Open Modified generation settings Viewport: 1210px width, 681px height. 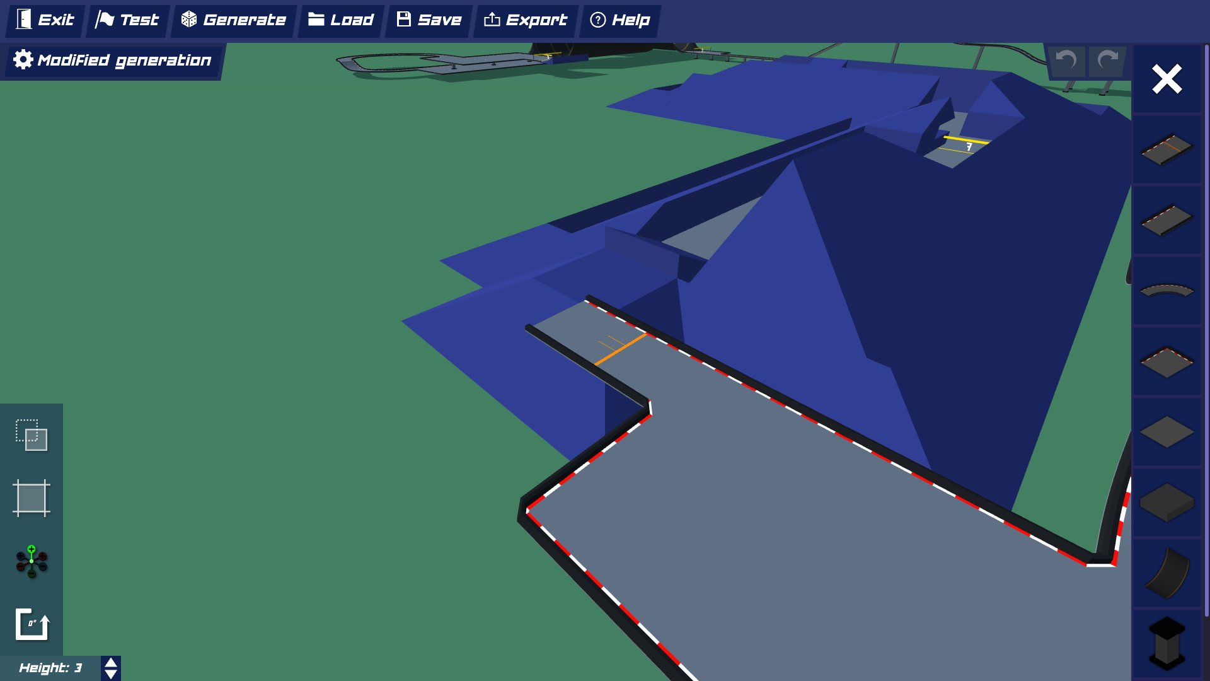pos(112,61)
